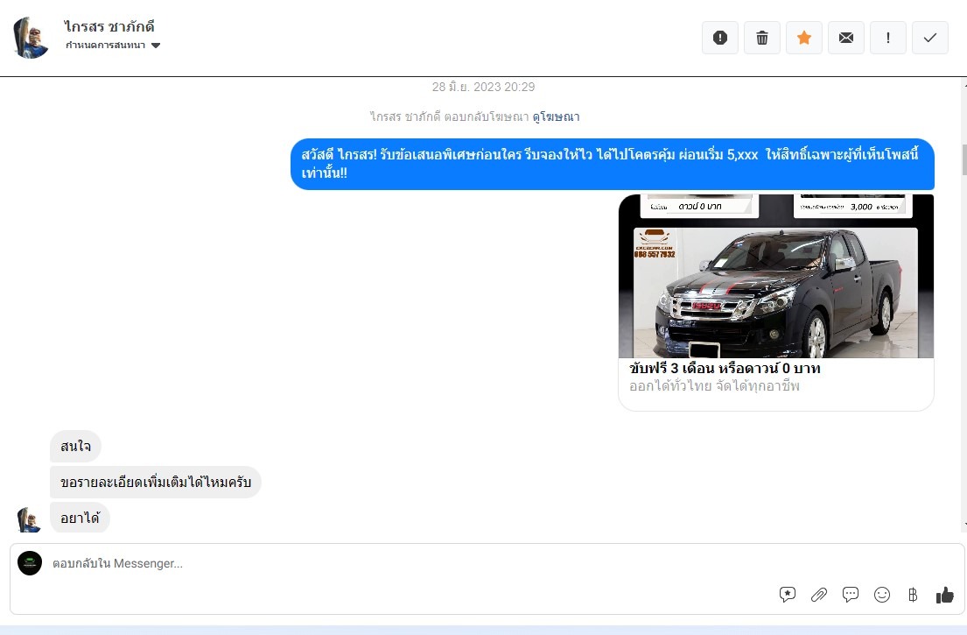Screen dimensions: 967x635
Task: Open ad title ขับฟรี 3 เดือน
Action: 725,369
